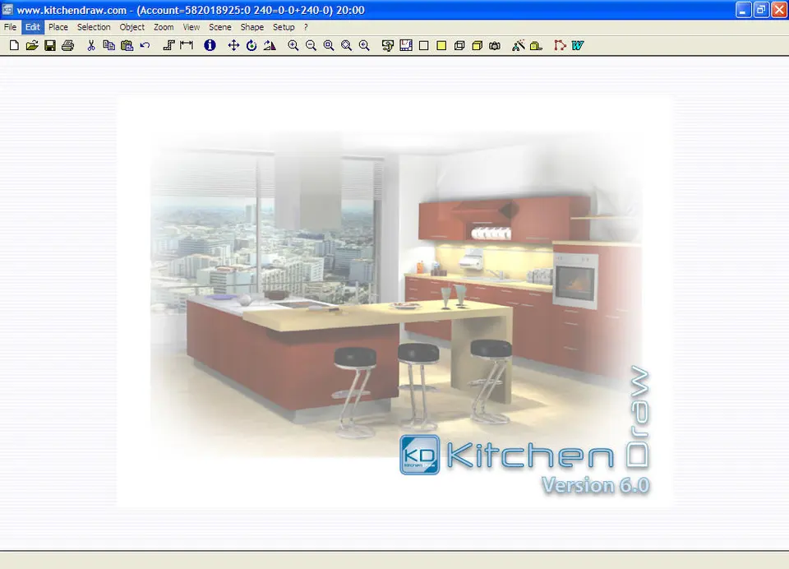789x569 pixels.
Task: Click the camera photo icon
Action: point(495,46)
